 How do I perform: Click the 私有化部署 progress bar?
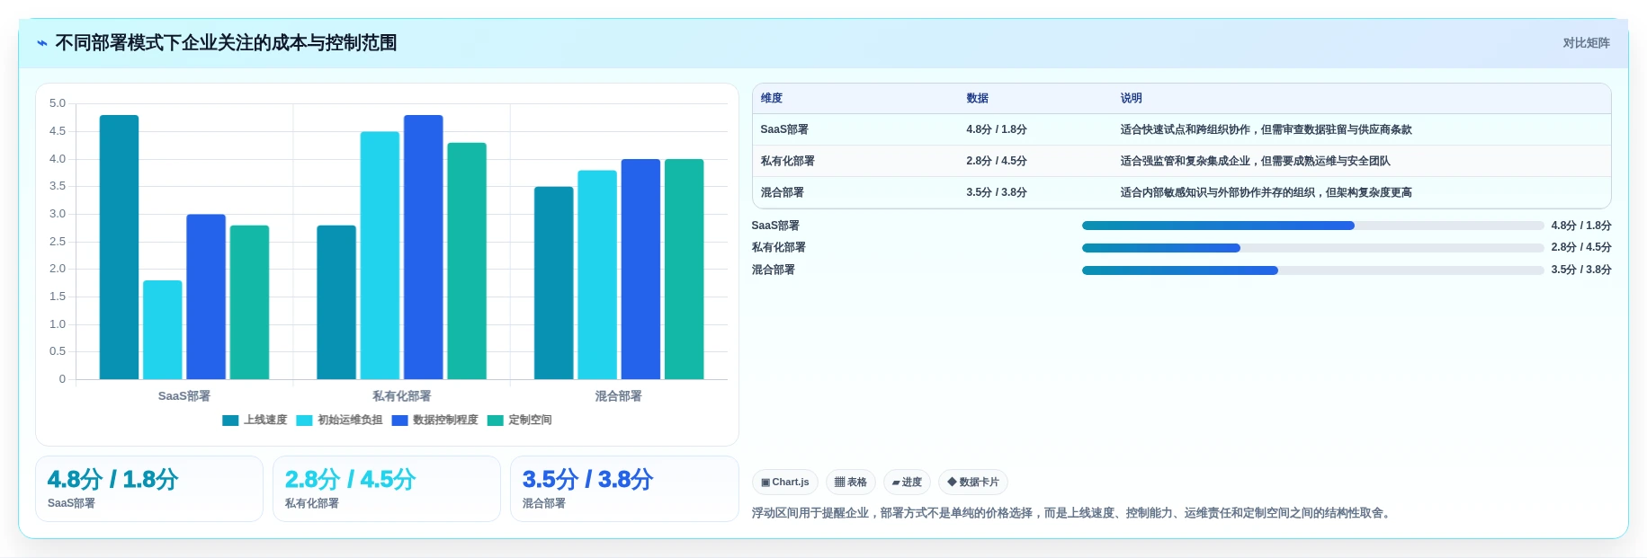1312,248
